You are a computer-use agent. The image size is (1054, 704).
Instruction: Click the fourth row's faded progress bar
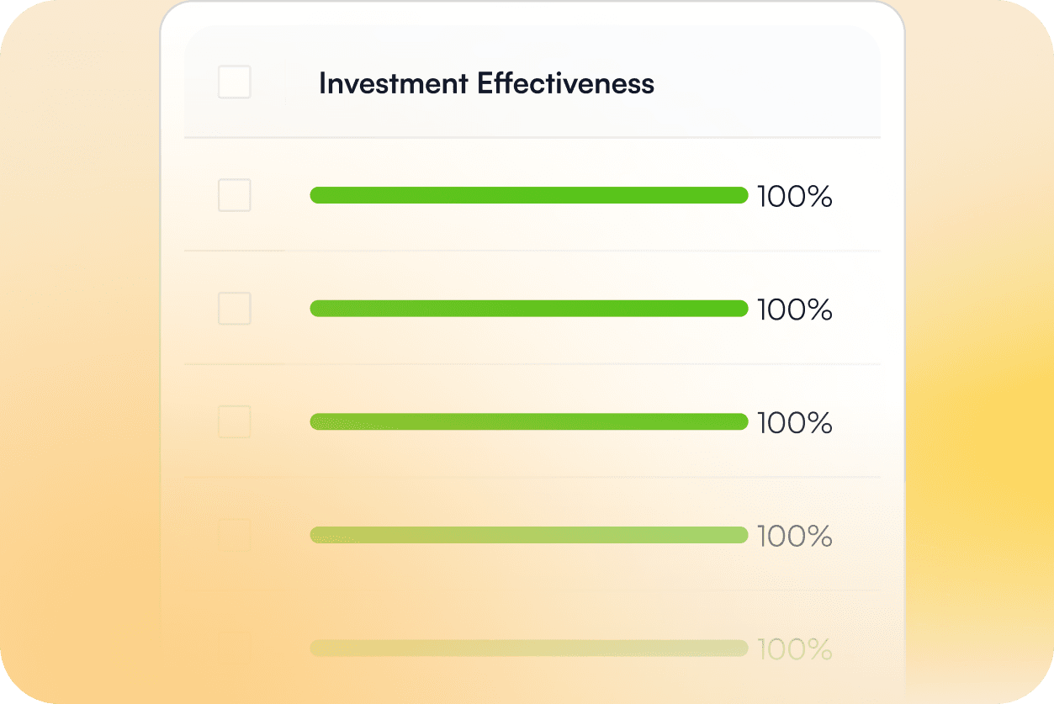tap(528, 535)
